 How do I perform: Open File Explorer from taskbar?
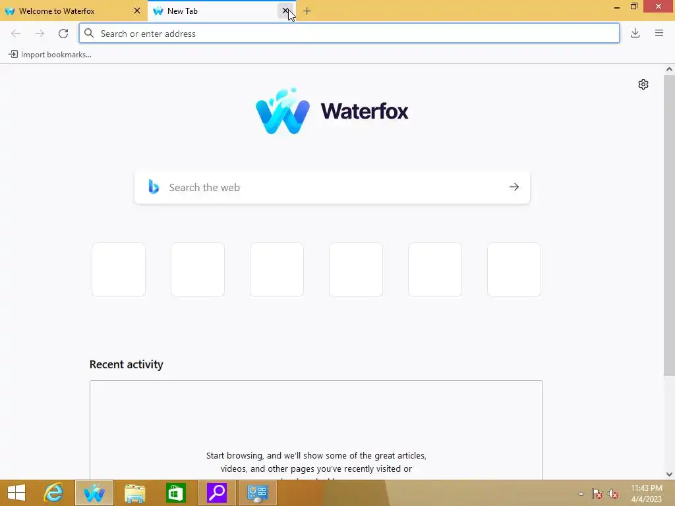tap(134, 493)
